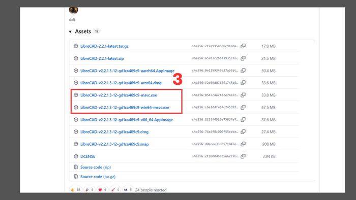
Task: Click file icon beside Source code (tar.gz)
Action: point(76,177)
